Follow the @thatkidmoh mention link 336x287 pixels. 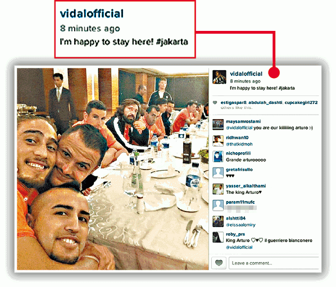[x=239, y=144]
